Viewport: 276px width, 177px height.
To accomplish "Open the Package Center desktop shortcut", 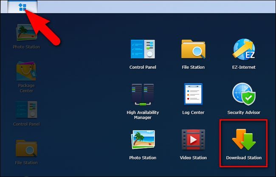I will (x=26, y=72).
